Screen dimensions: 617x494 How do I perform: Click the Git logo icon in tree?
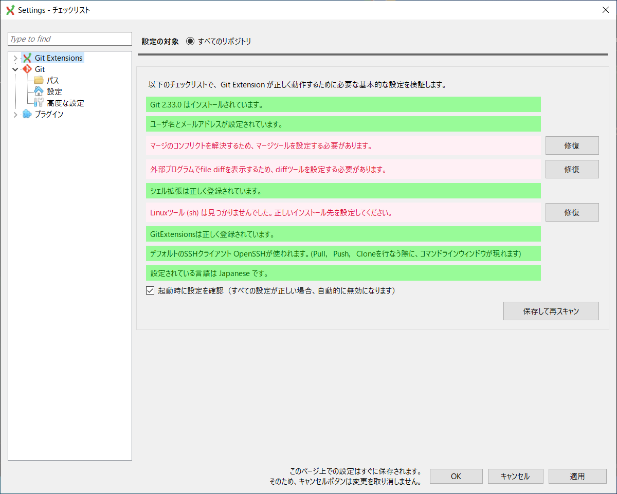coord(27,69)
